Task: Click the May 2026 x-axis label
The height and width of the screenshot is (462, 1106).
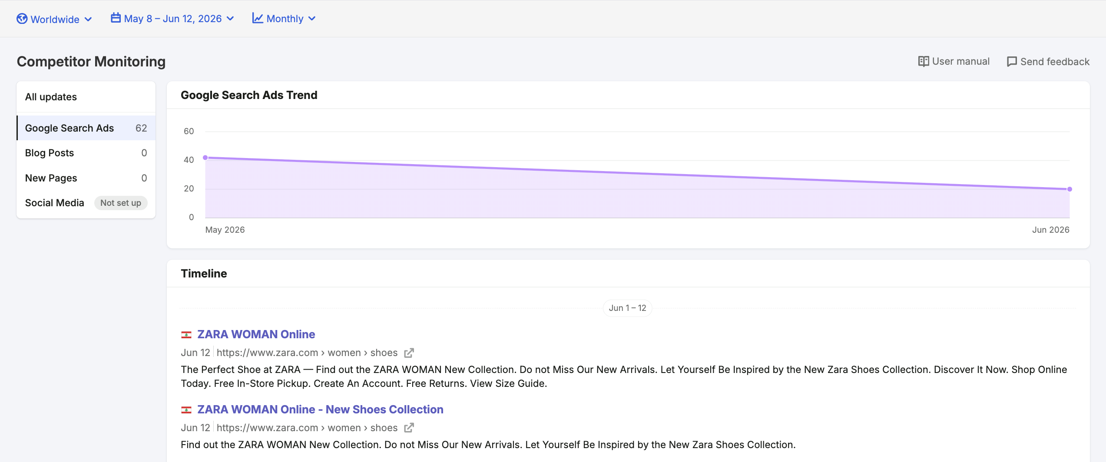Action: (225, 230)
